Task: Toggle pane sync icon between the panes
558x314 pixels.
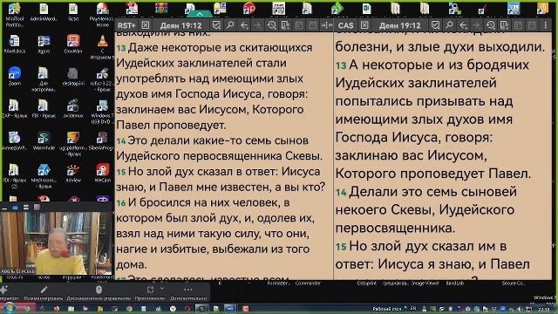Action: pos(326,25)
